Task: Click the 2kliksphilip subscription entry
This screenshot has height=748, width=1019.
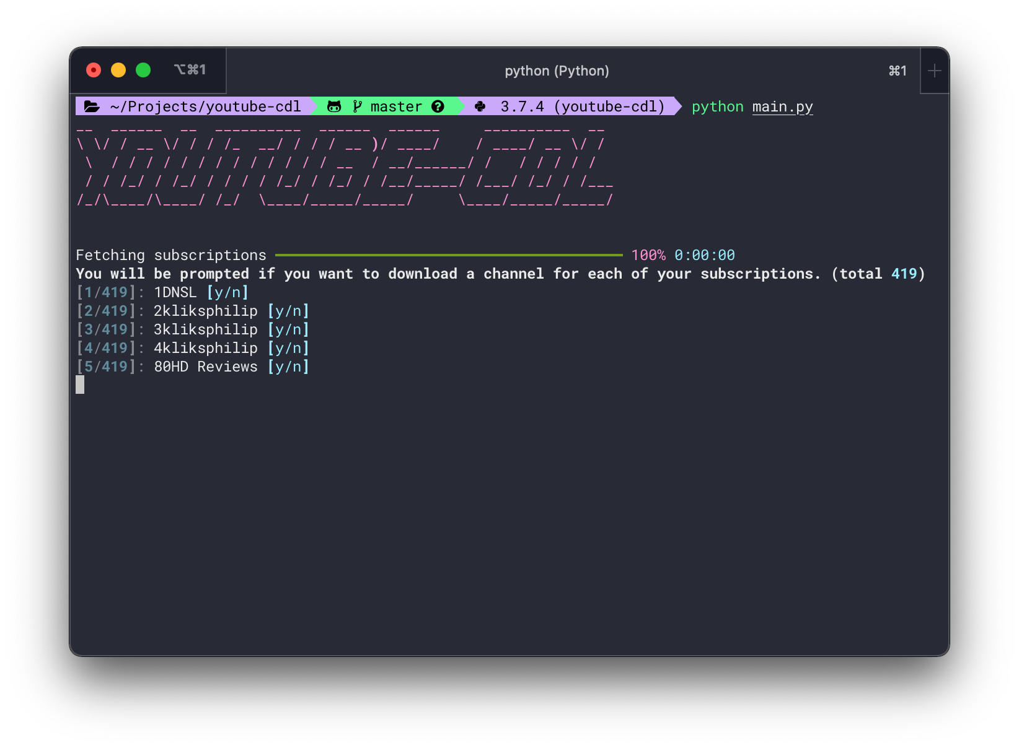Action: [x=206, y=310]
